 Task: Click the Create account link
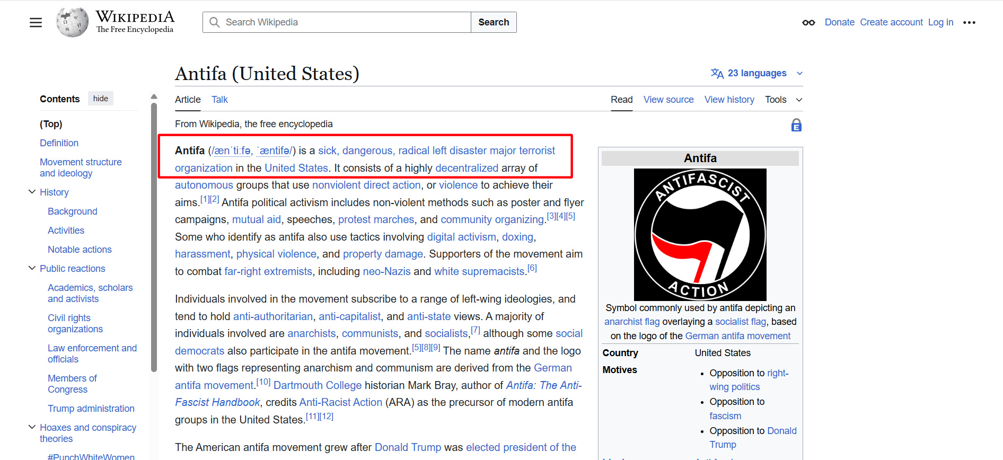[891, 22]
